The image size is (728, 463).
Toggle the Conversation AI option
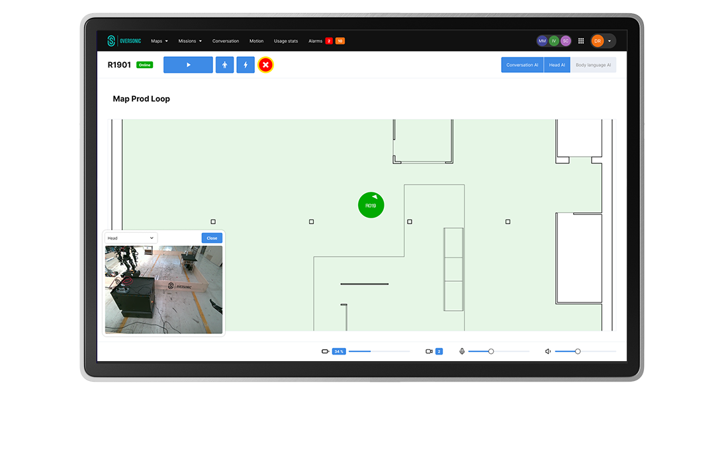click(x=522, y=65)
